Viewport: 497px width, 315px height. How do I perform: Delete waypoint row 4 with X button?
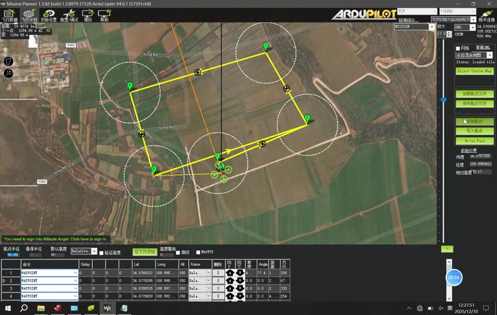click(x=218, y=296)
